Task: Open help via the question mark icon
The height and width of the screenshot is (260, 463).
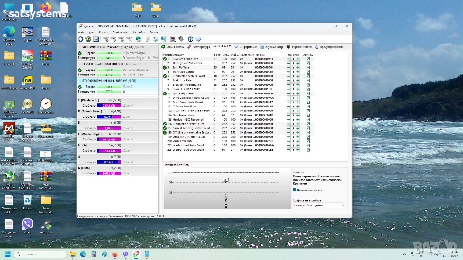Action: click(x=190, y=39)
